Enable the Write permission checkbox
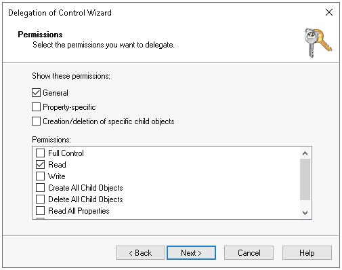 tap(40, 176)
